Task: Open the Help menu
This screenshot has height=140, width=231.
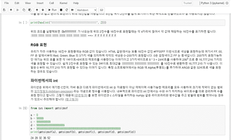Action: [76, 3]
